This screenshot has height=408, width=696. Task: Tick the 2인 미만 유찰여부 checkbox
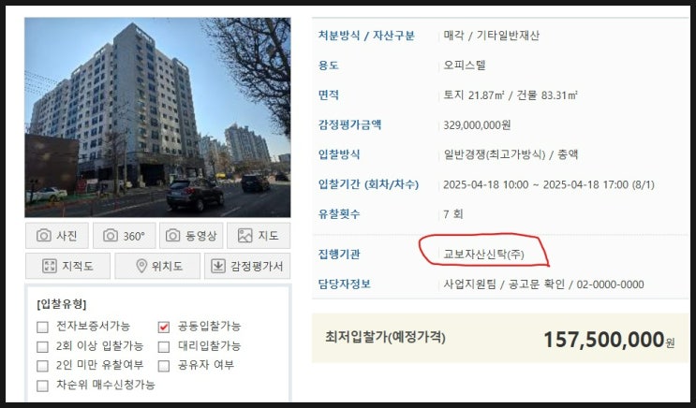(x=42, y=366)
